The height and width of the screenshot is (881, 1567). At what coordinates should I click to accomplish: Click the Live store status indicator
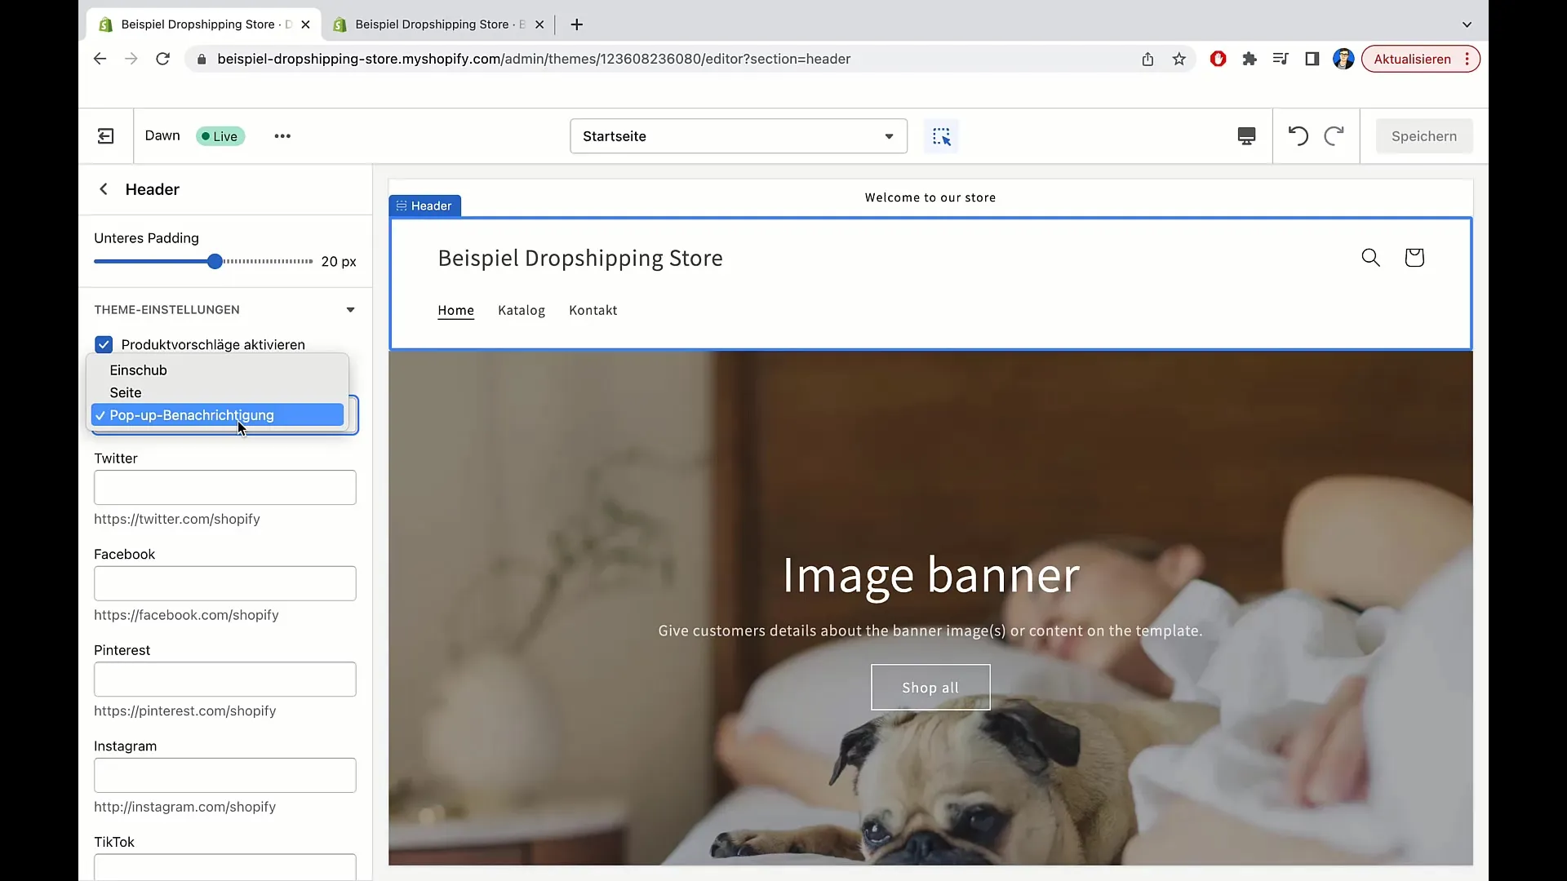point(220,135)
